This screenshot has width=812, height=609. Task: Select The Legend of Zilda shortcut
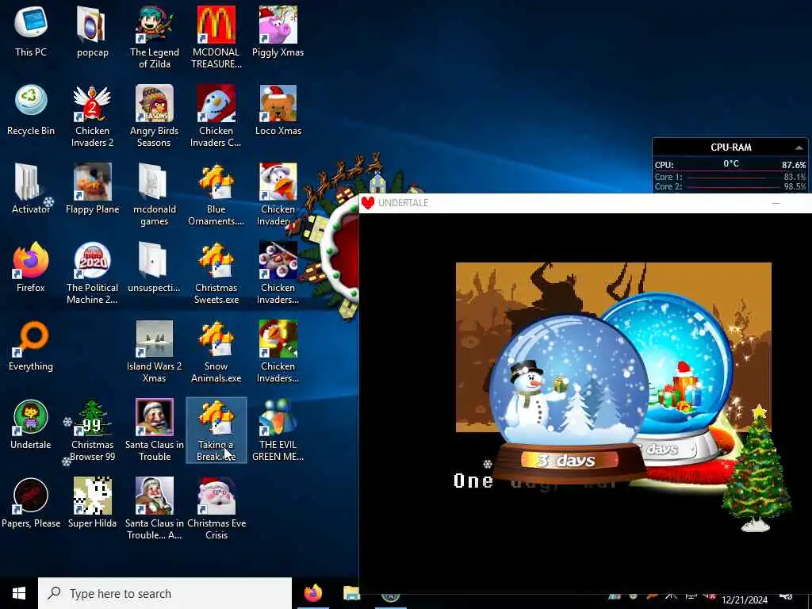tap(155, 37)
